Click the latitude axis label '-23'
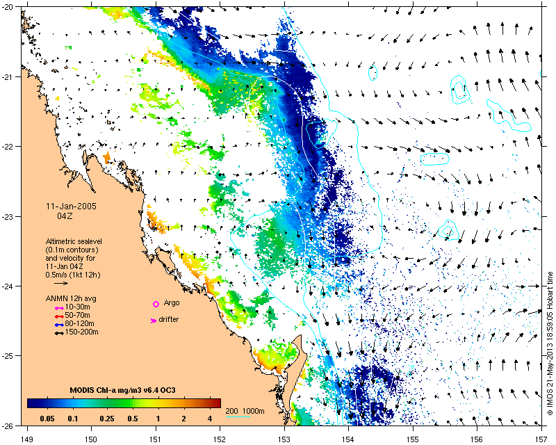 7,216
